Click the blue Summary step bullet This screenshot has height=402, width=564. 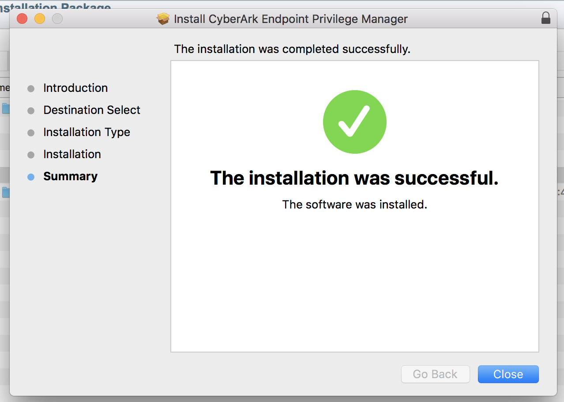point(30,176)
